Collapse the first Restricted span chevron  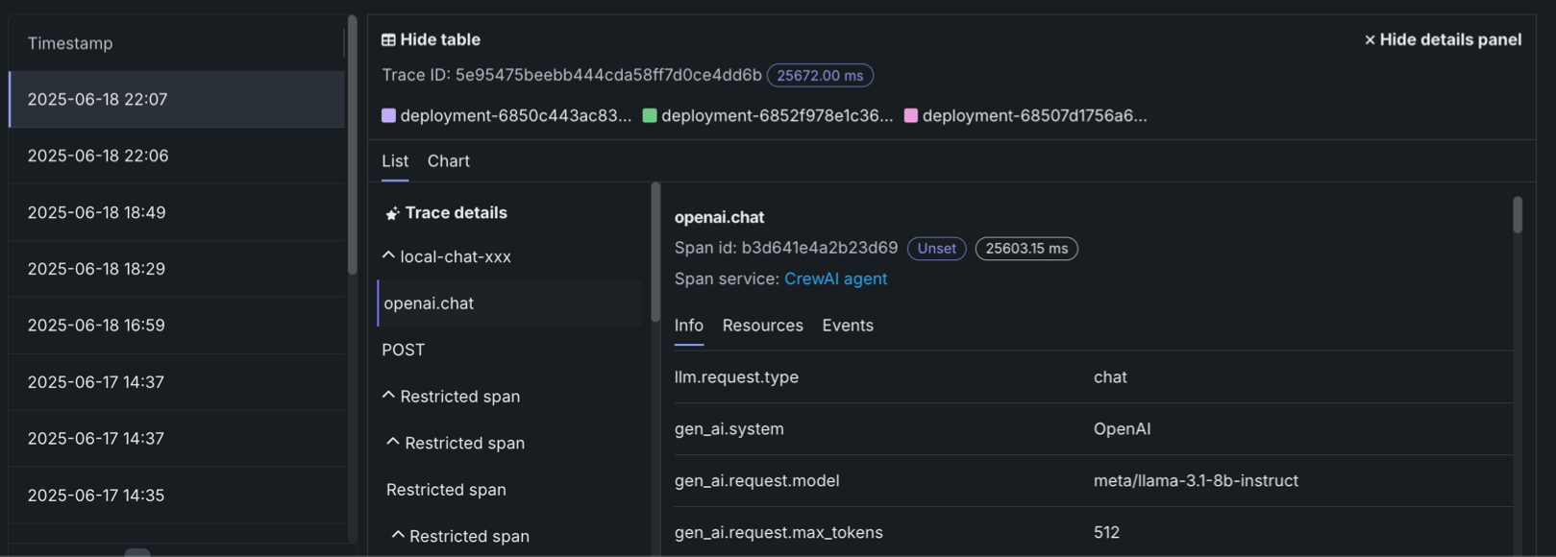click(x=388, y=396)
